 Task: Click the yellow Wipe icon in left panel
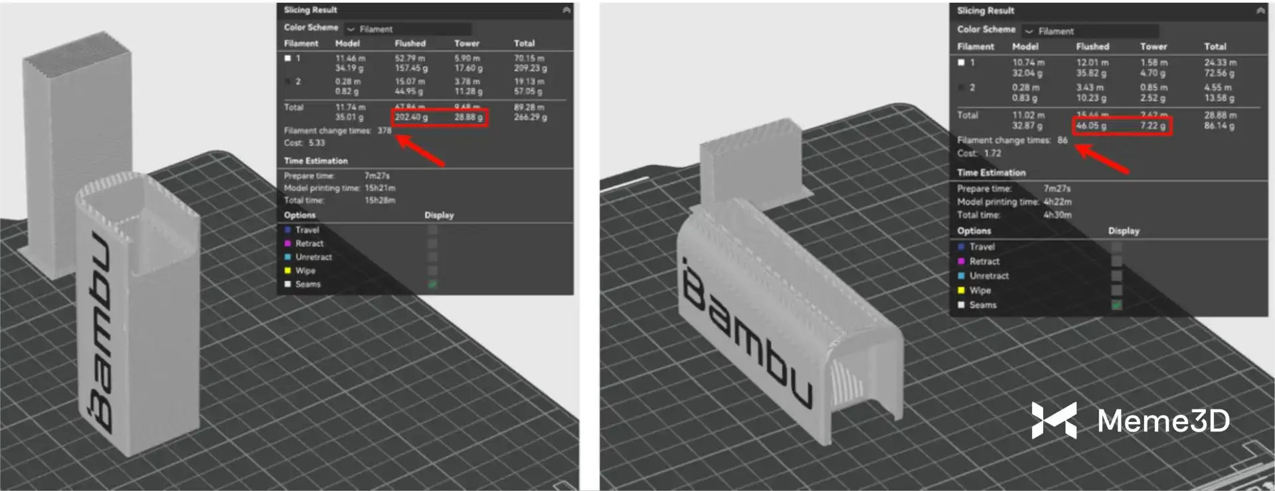pos(288,271)
